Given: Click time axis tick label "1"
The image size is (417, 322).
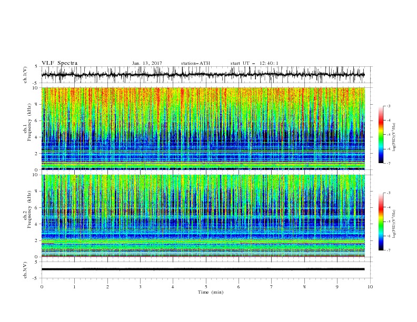Looking at the screenshot, I should coord(74,287).
